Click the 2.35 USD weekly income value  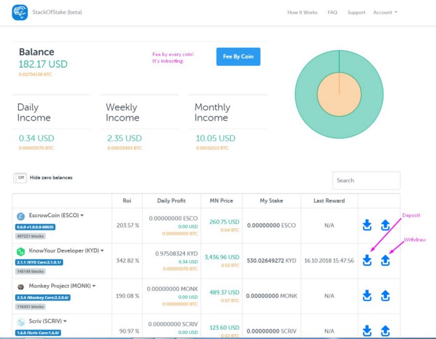click(x=125, y=138)
